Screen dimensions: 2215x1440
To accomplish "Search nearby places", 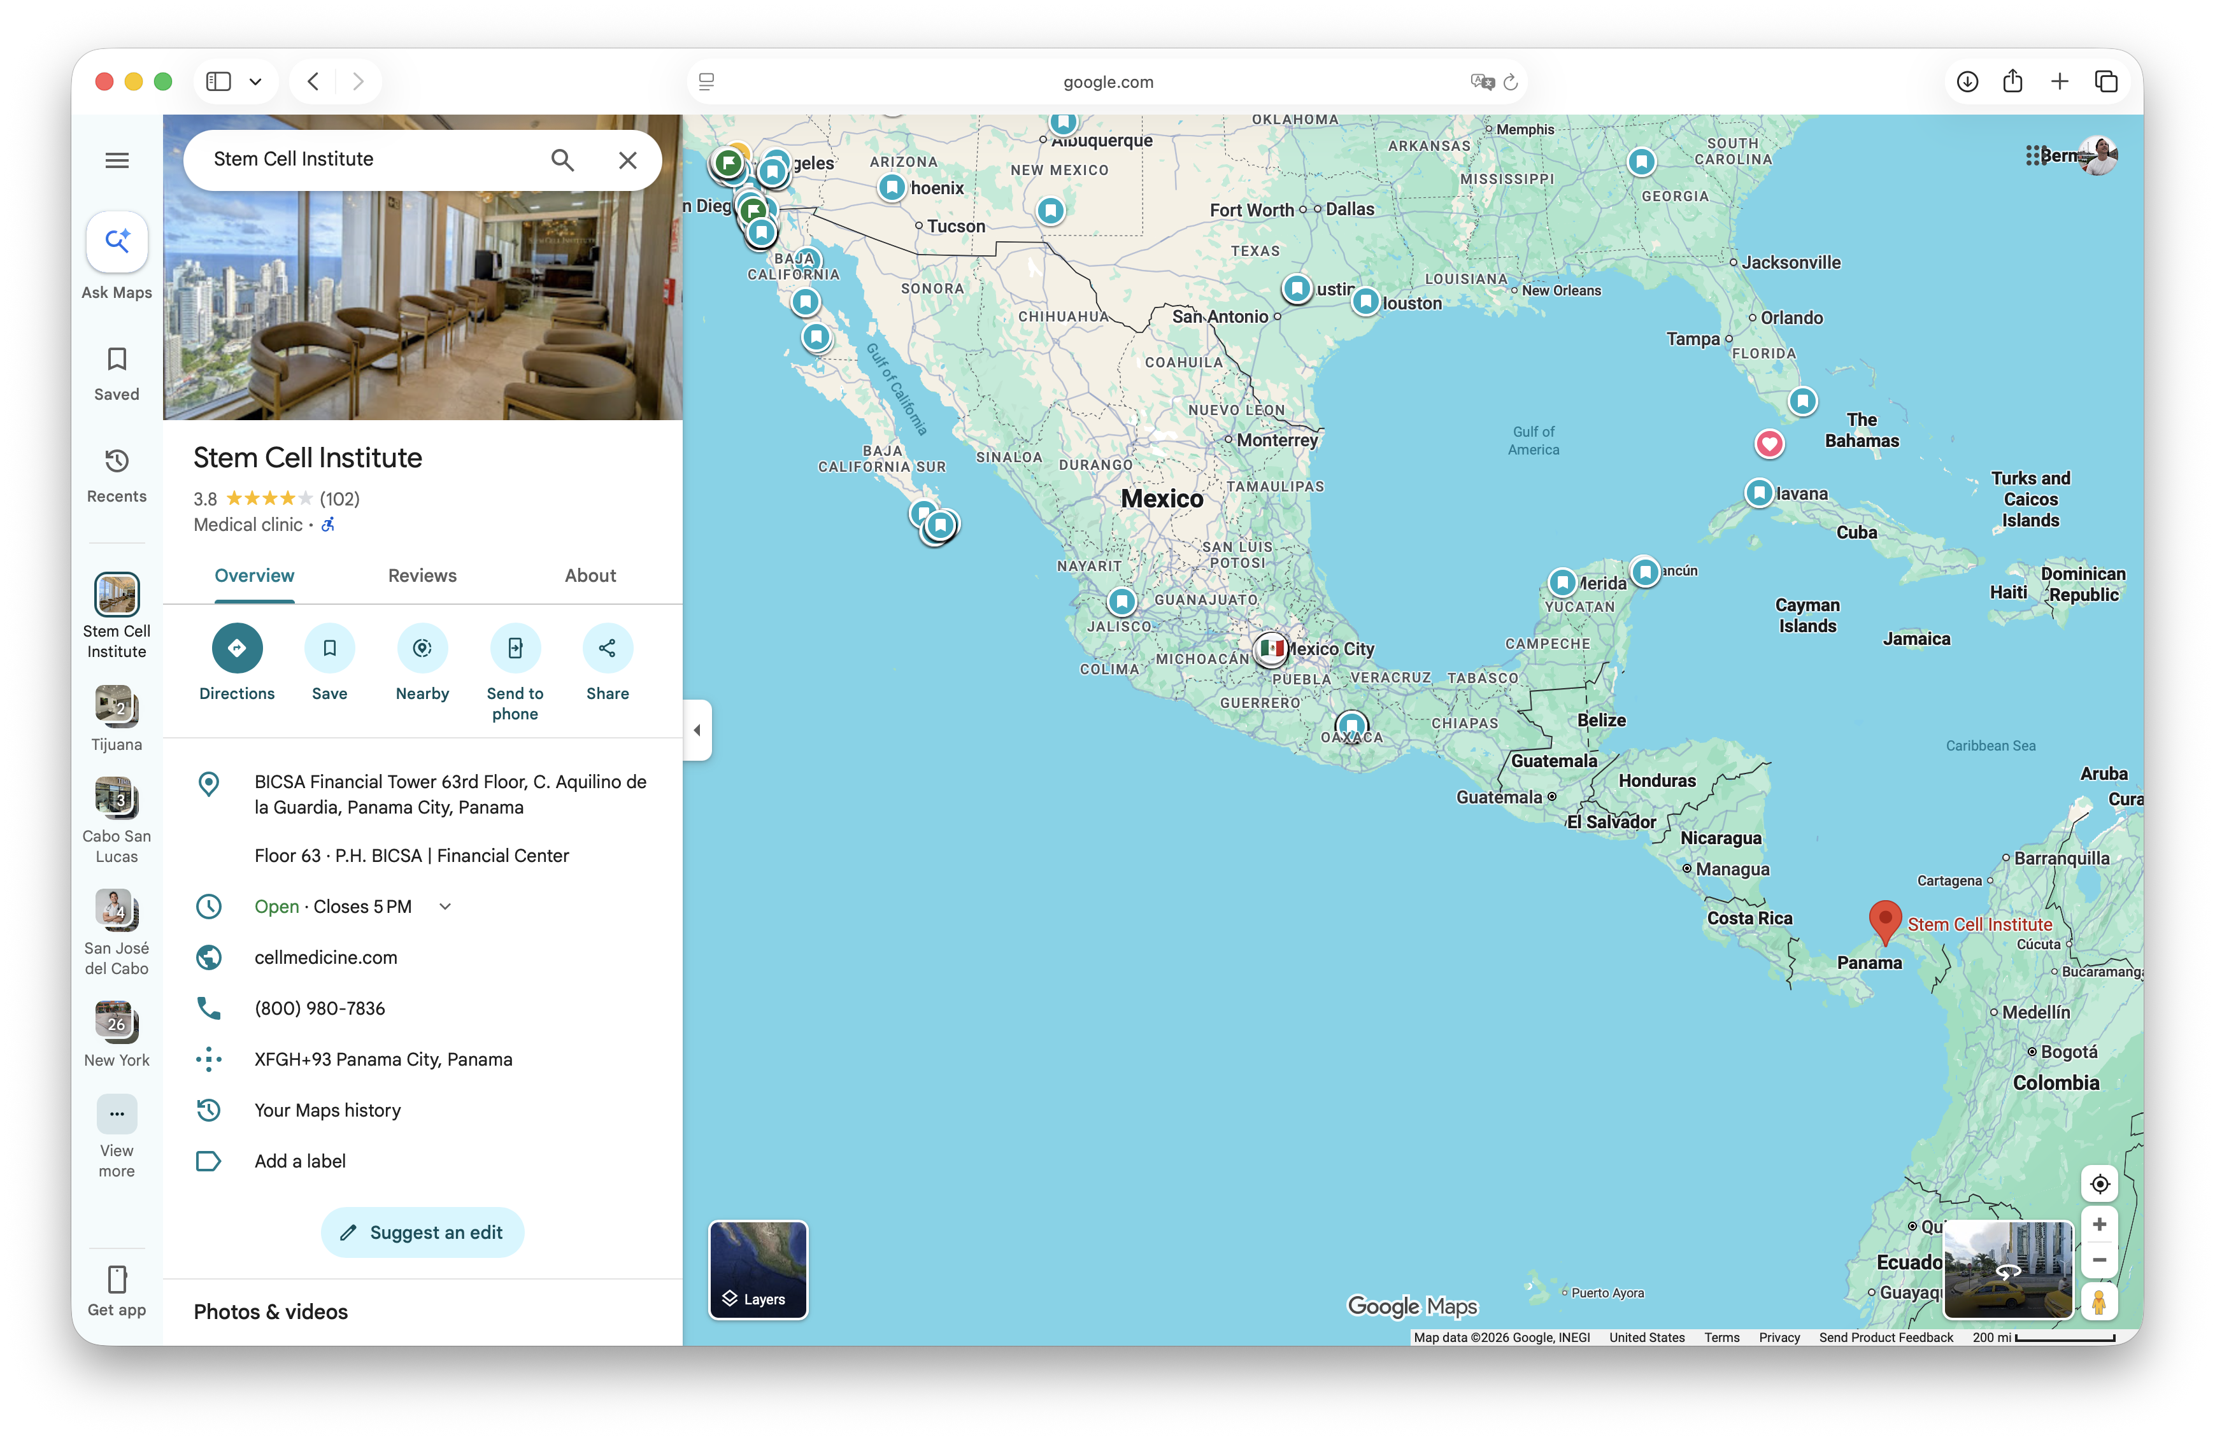I will click(422, 662).
